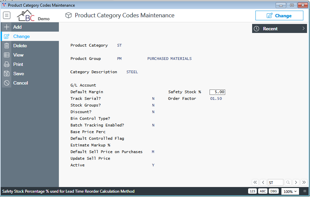The image size is (311, 197).
Task: Click the Safety Stock % input field
Action: [x=218, y=92]
